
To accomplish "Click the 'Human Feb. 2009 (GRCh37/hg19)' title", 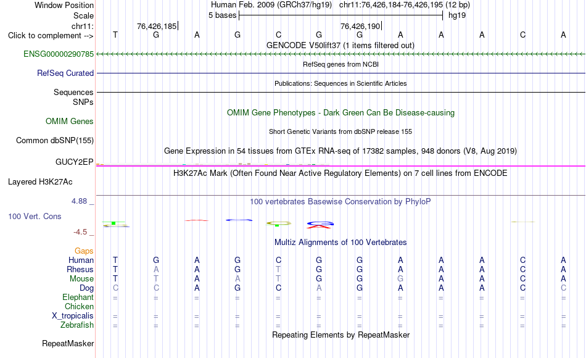I will (x=271, y=5).
